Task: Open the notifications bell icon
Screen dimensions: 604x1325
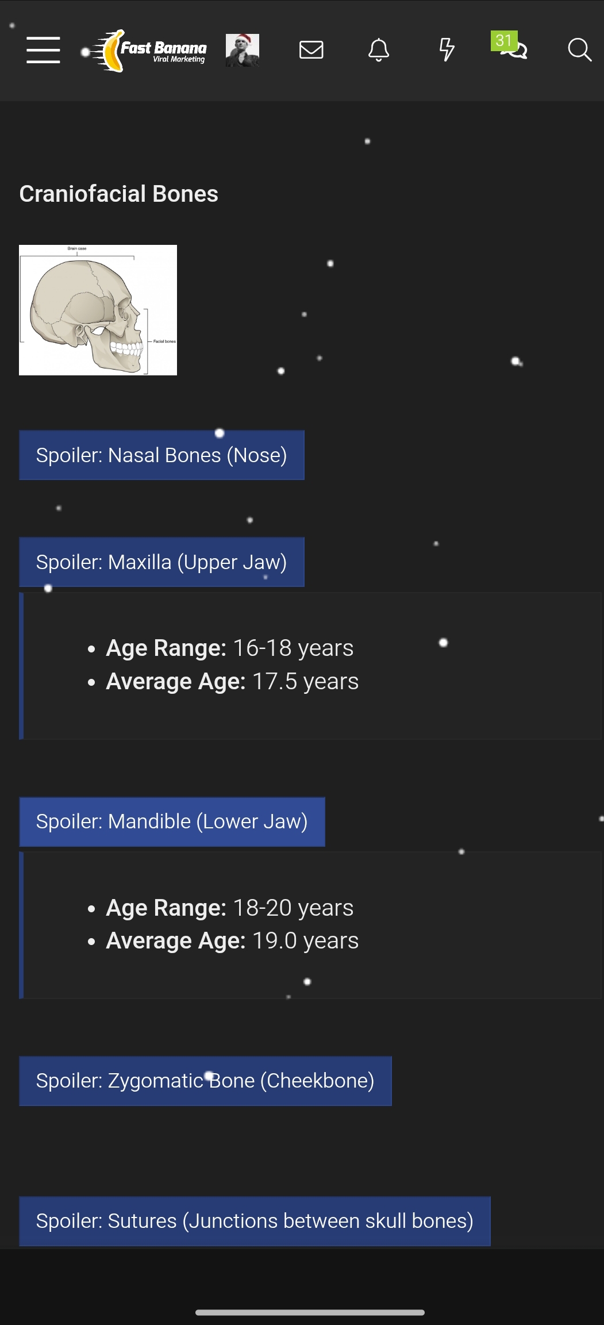Action: (378, 50)
